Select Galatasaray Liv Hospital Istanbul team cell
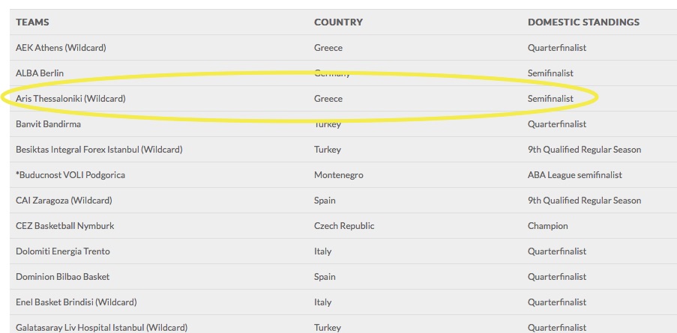The image size is (677, 333). click(102, 328)
